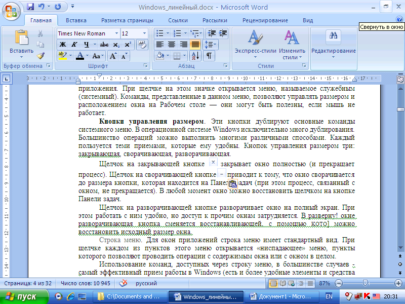Apply subscript x₂ formatting
Viewport: 405px width, 304px height.
pos(116,45)
